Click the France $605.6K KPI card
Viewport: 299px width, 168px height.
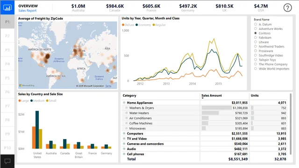[x=151, y=8]
